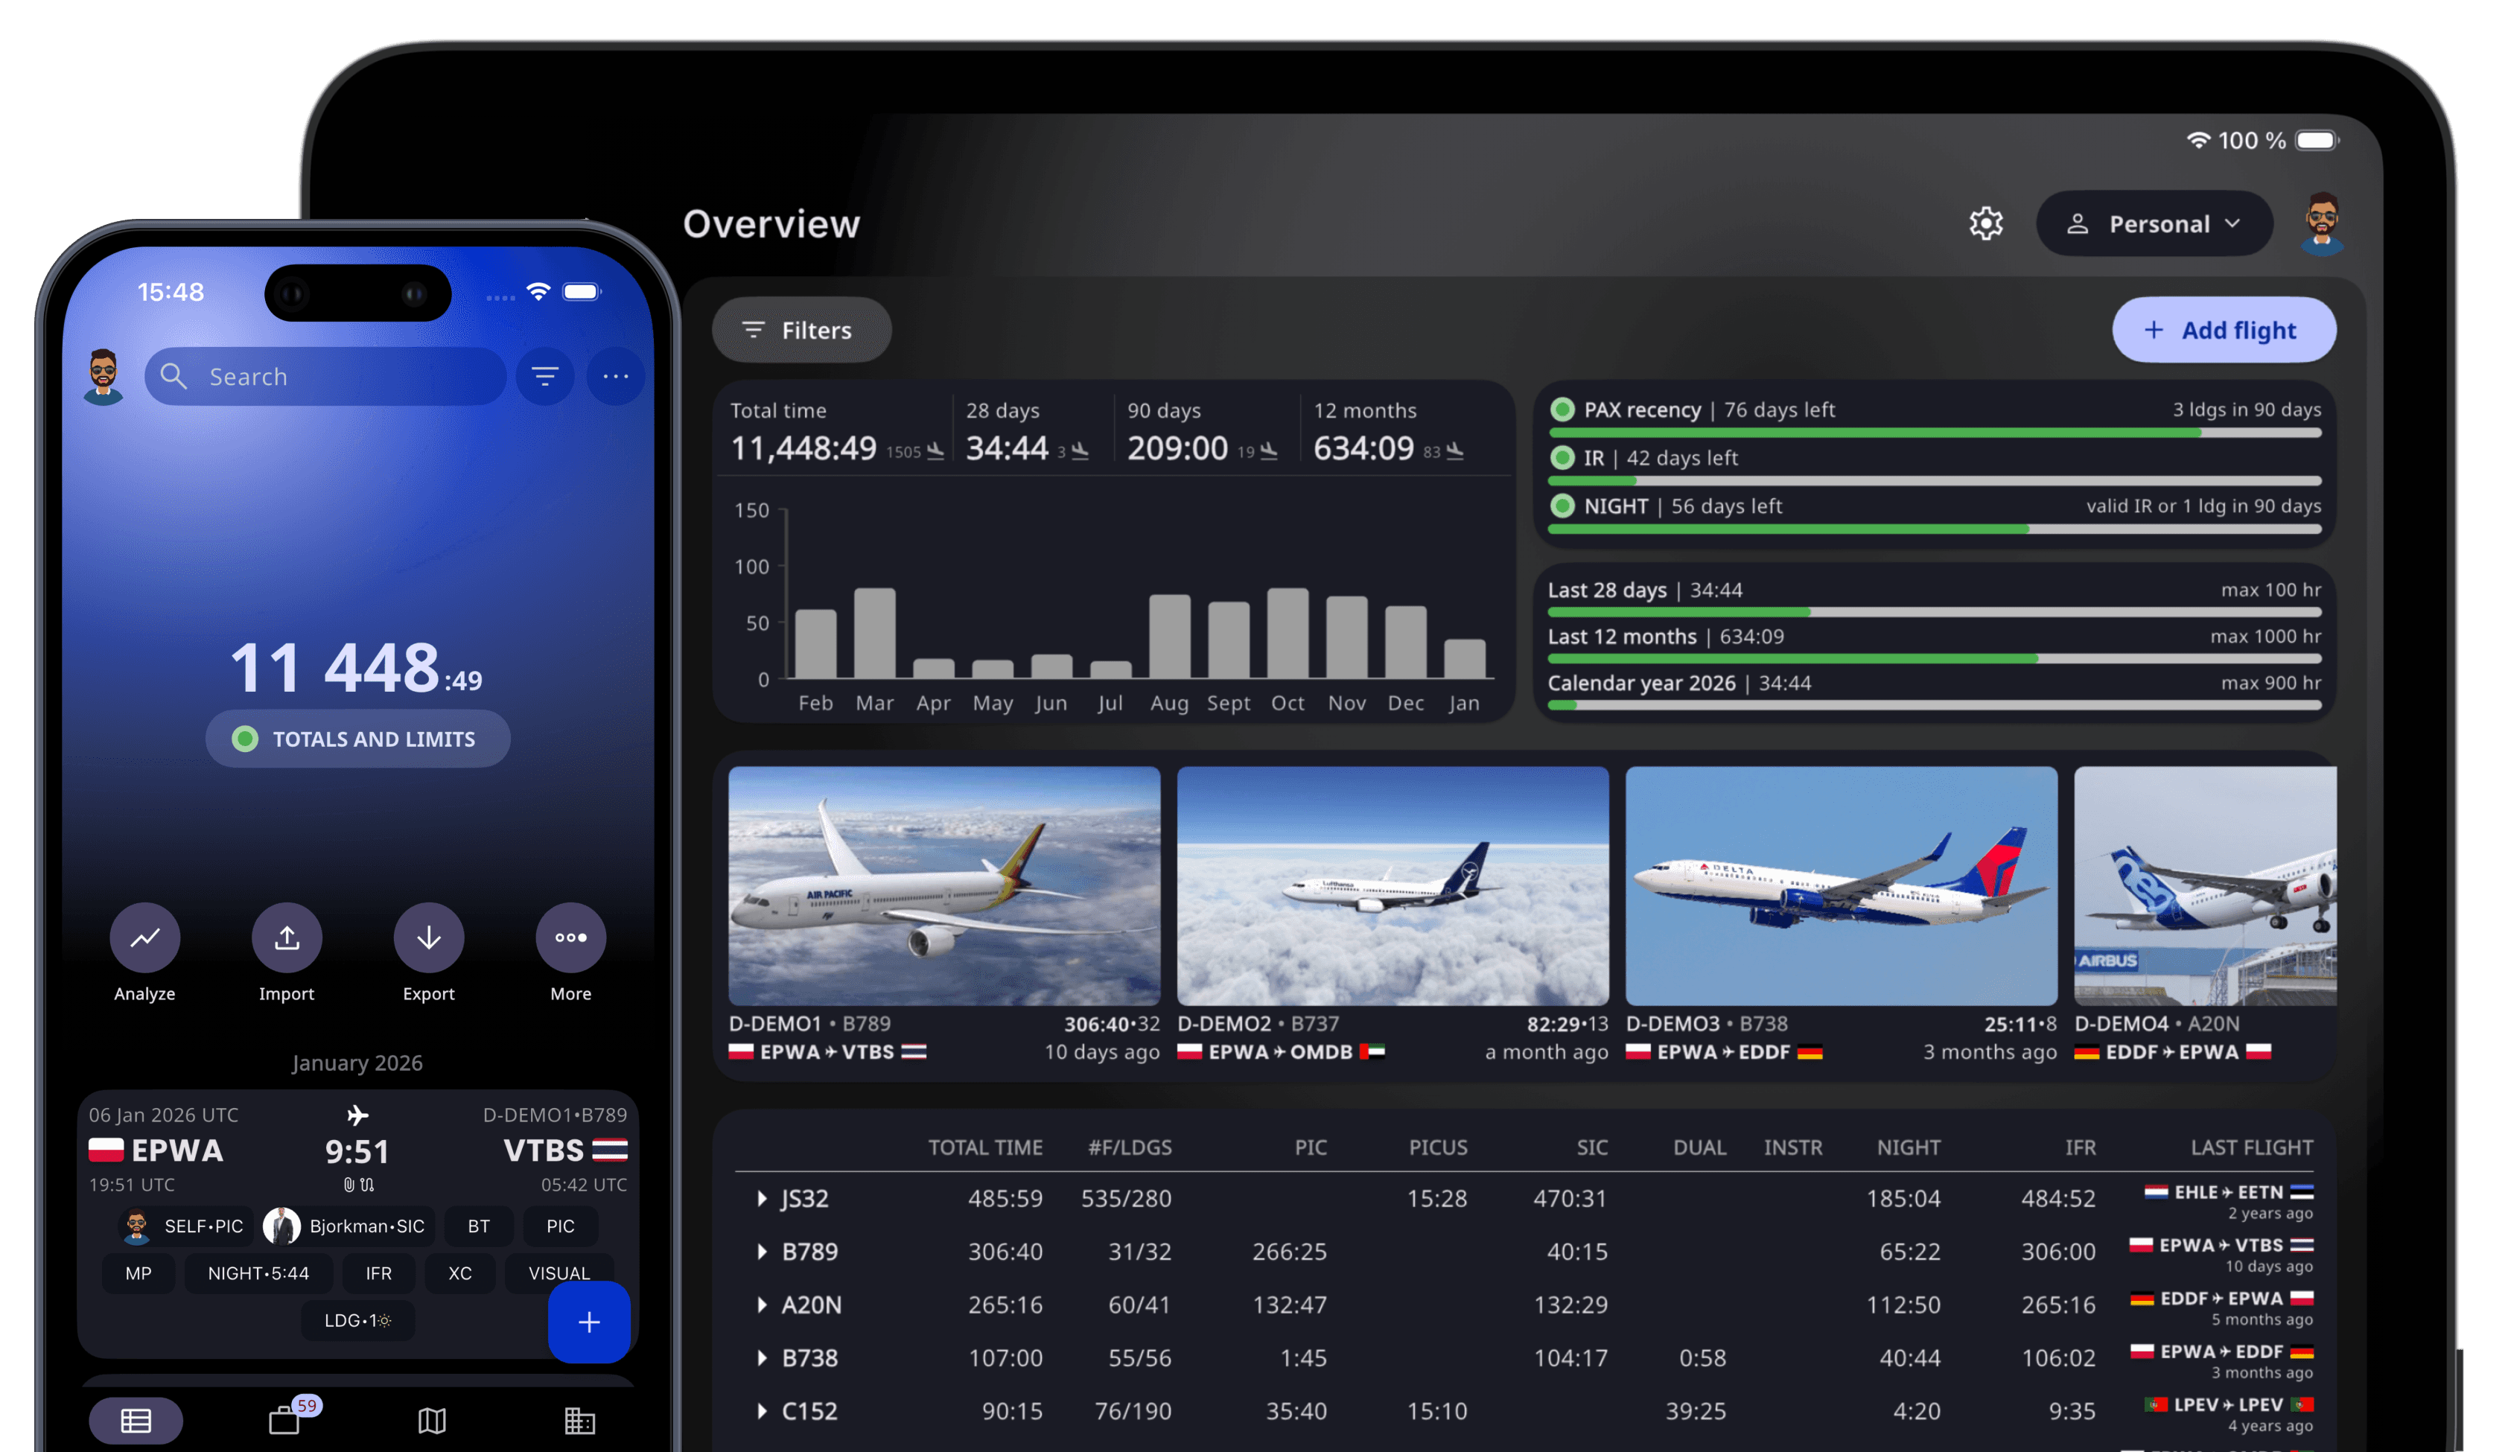Open the More options icon
Viewport: 2508px width, 1452px height.
(x=570, y=937)
